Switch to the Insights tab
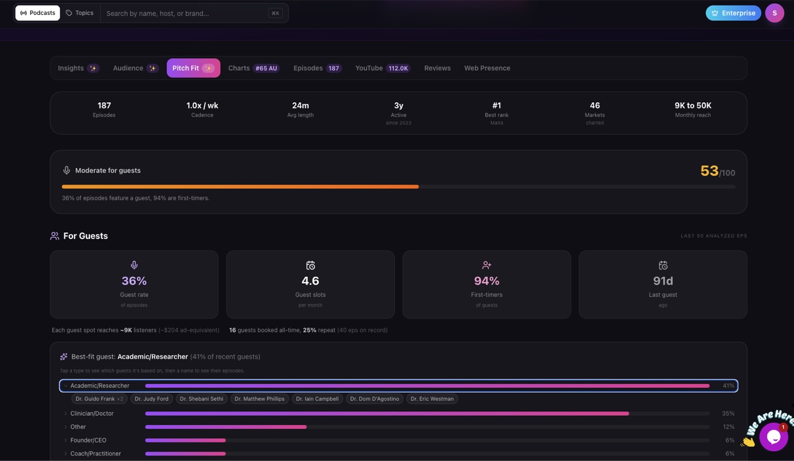This screenshot has width=794, height=461. click(78, 68)
